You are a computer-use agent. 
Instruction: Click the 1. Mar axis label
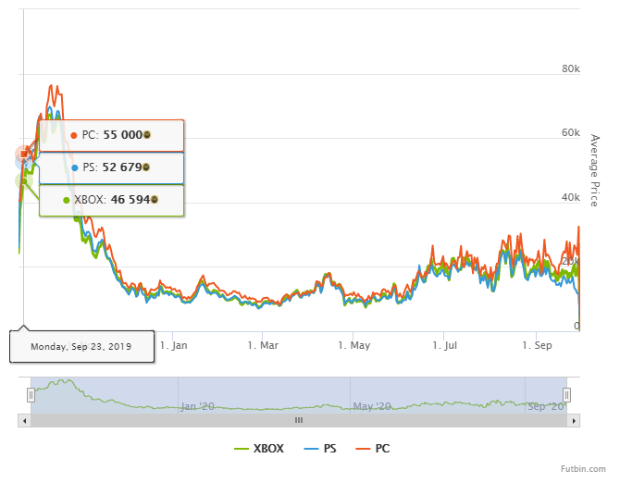click(263, 345)
